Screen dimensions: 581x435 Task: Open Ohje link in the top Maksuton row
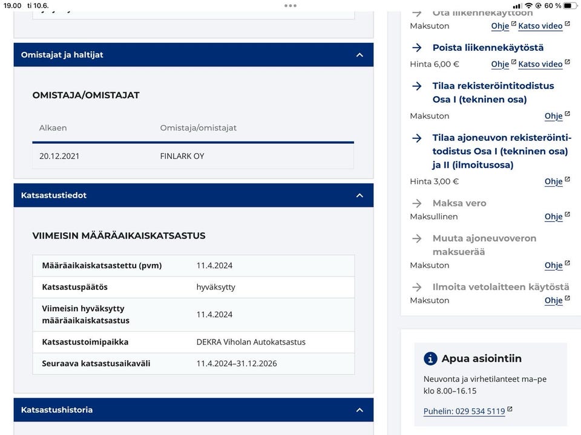click(x=500, y=26)
